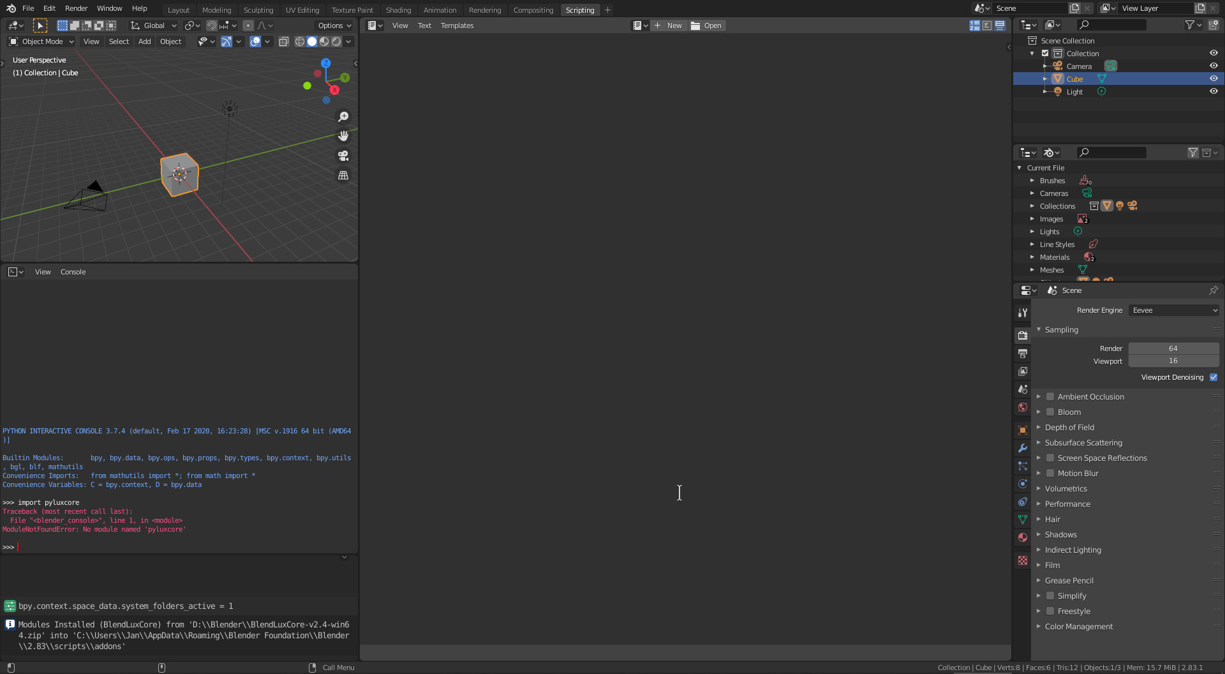Image resolution: width=1225 pixels, height=674 pixels.
Task: Switch to orthographic view with grid icon
Action: click(343, 175)
